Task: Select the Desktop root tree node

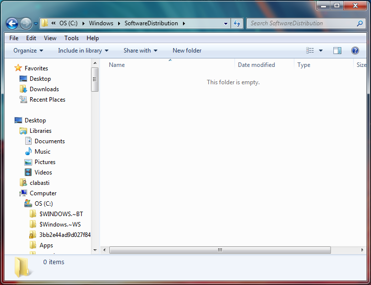Action: point(35,120)
